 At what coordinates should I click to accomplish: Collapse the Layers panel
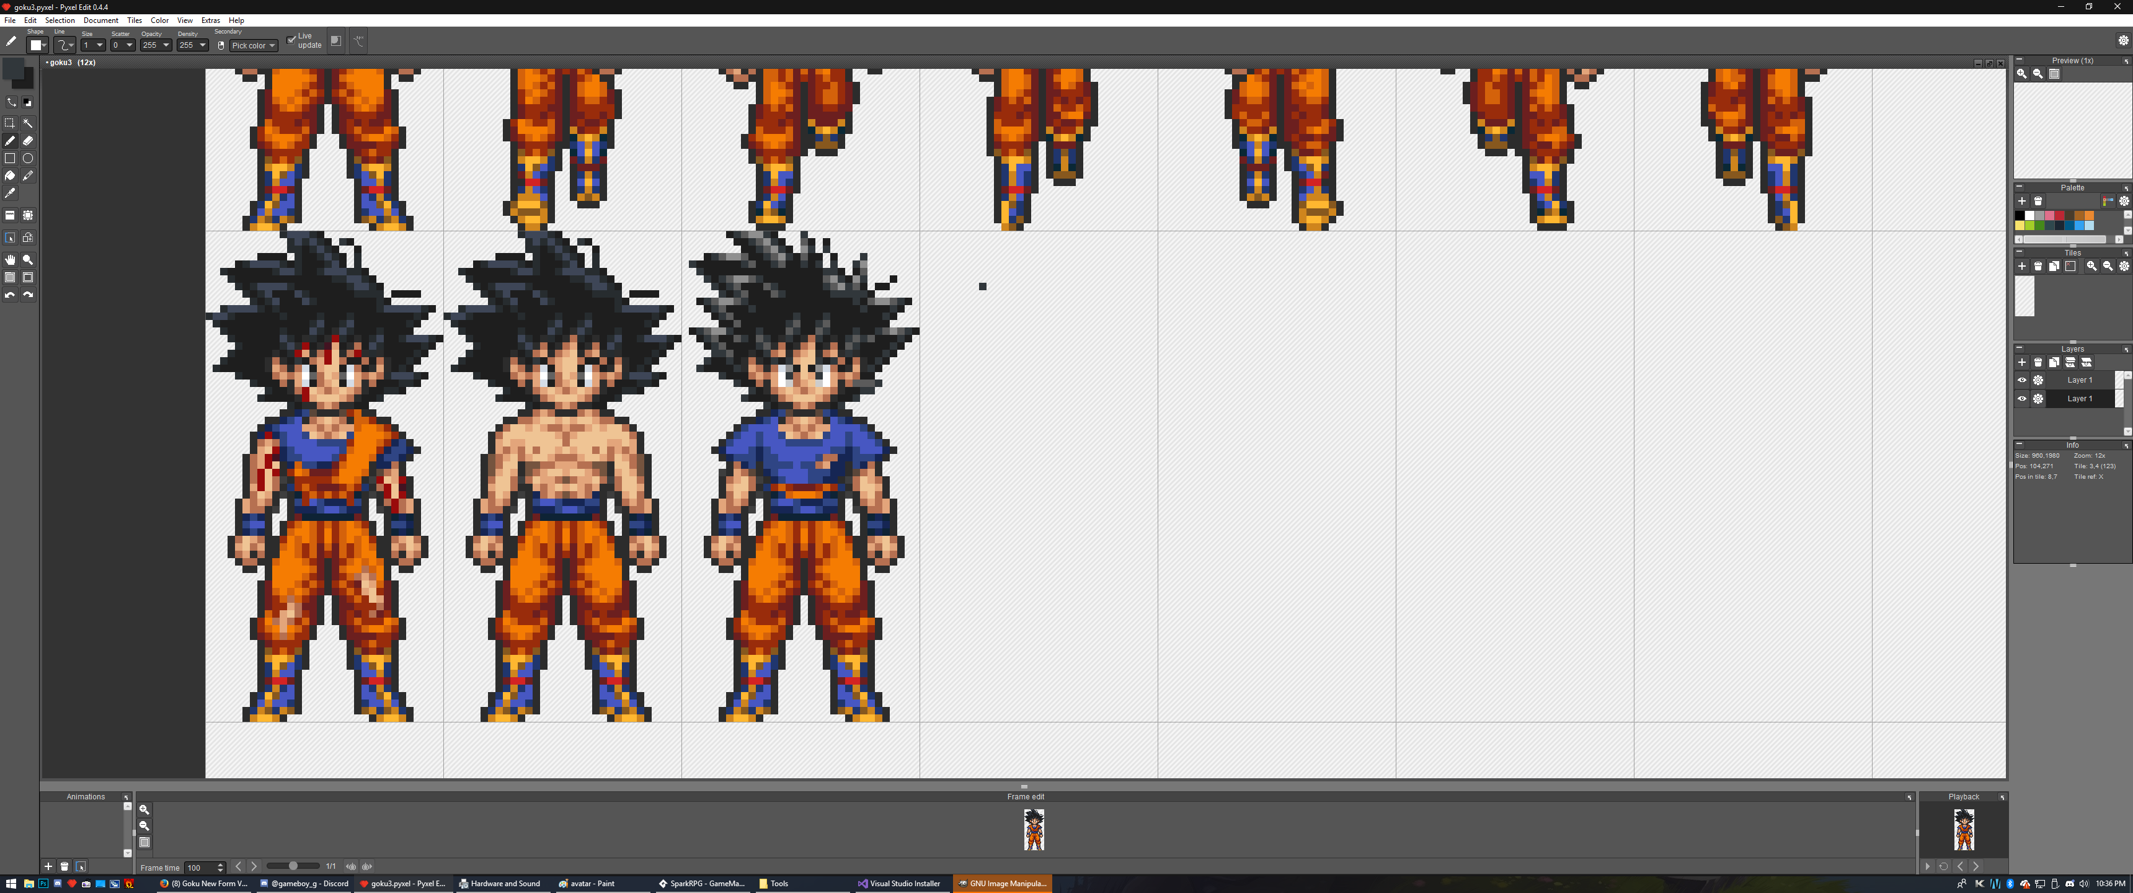click(2020, 349)
